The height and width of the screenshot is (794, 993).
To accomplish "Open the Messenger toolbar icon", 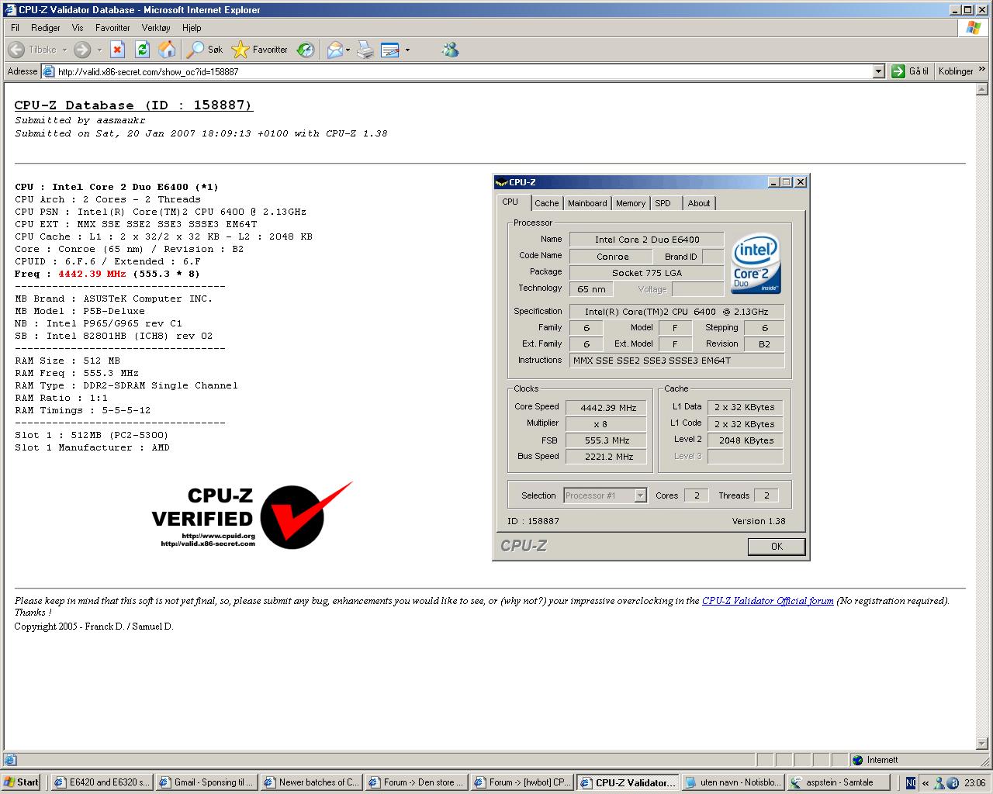I will [x=450, y=50].
